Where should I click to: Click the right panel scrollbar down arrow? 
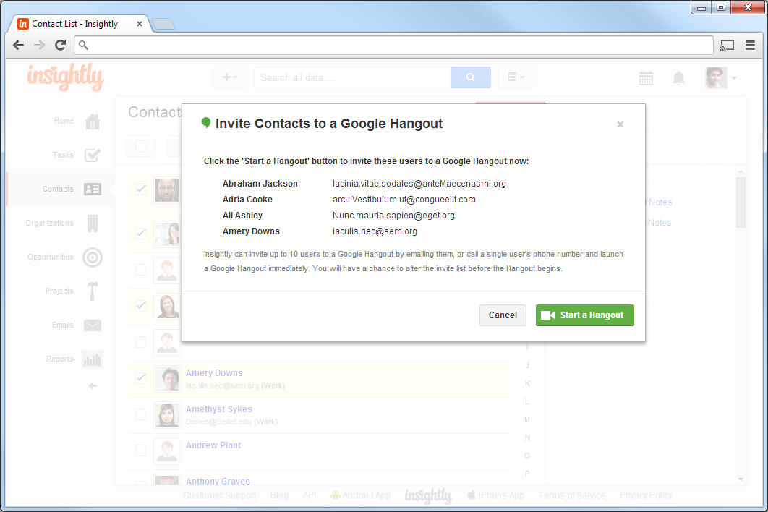[x=741, y=479]
